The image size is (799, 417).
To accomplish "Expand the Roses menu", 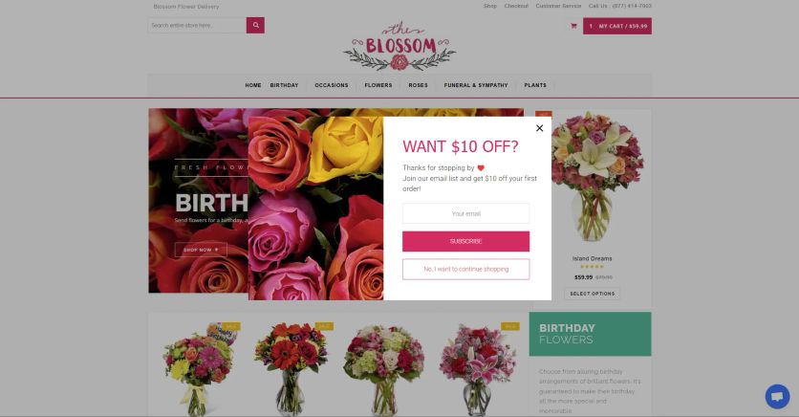I will (418, 85).
